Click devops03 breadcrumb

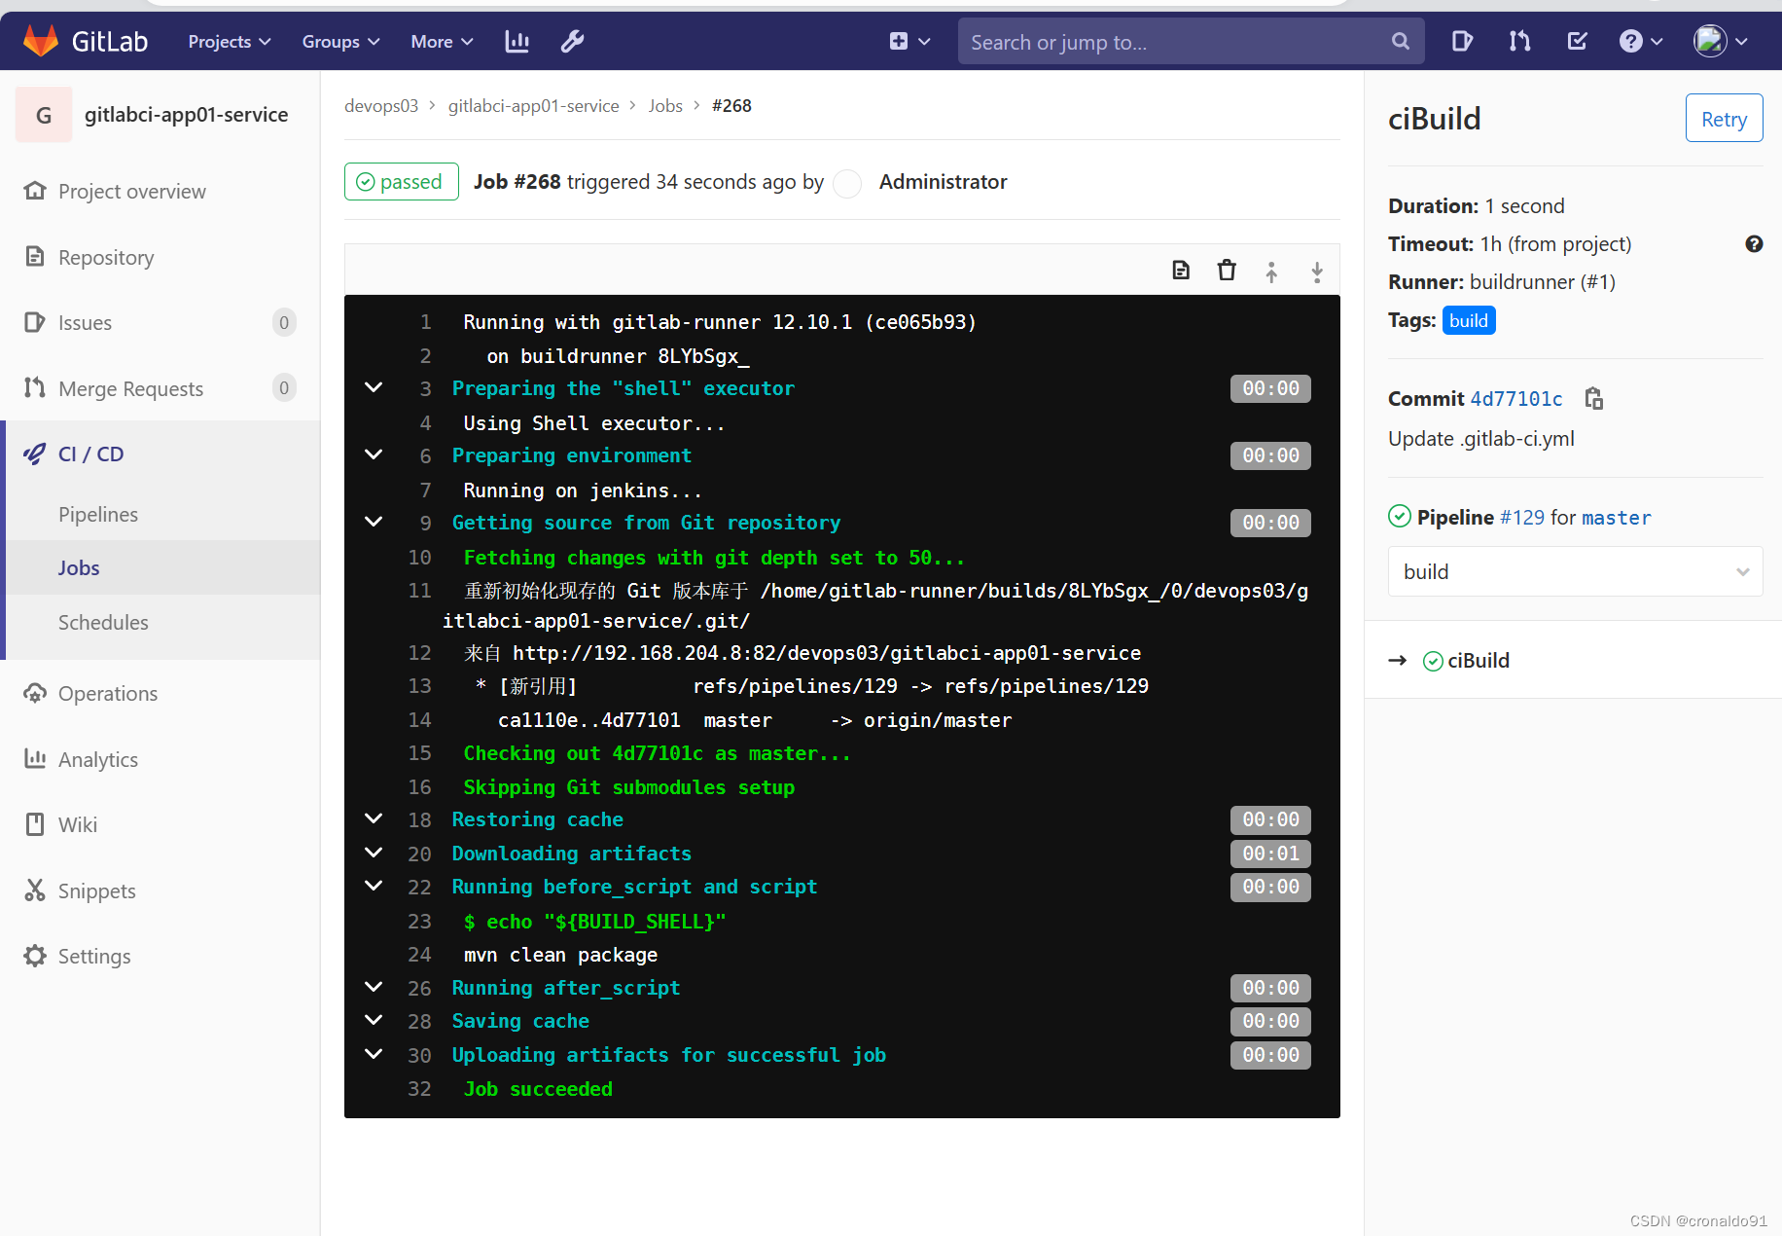pyautogui.click(x=380, y=106)
